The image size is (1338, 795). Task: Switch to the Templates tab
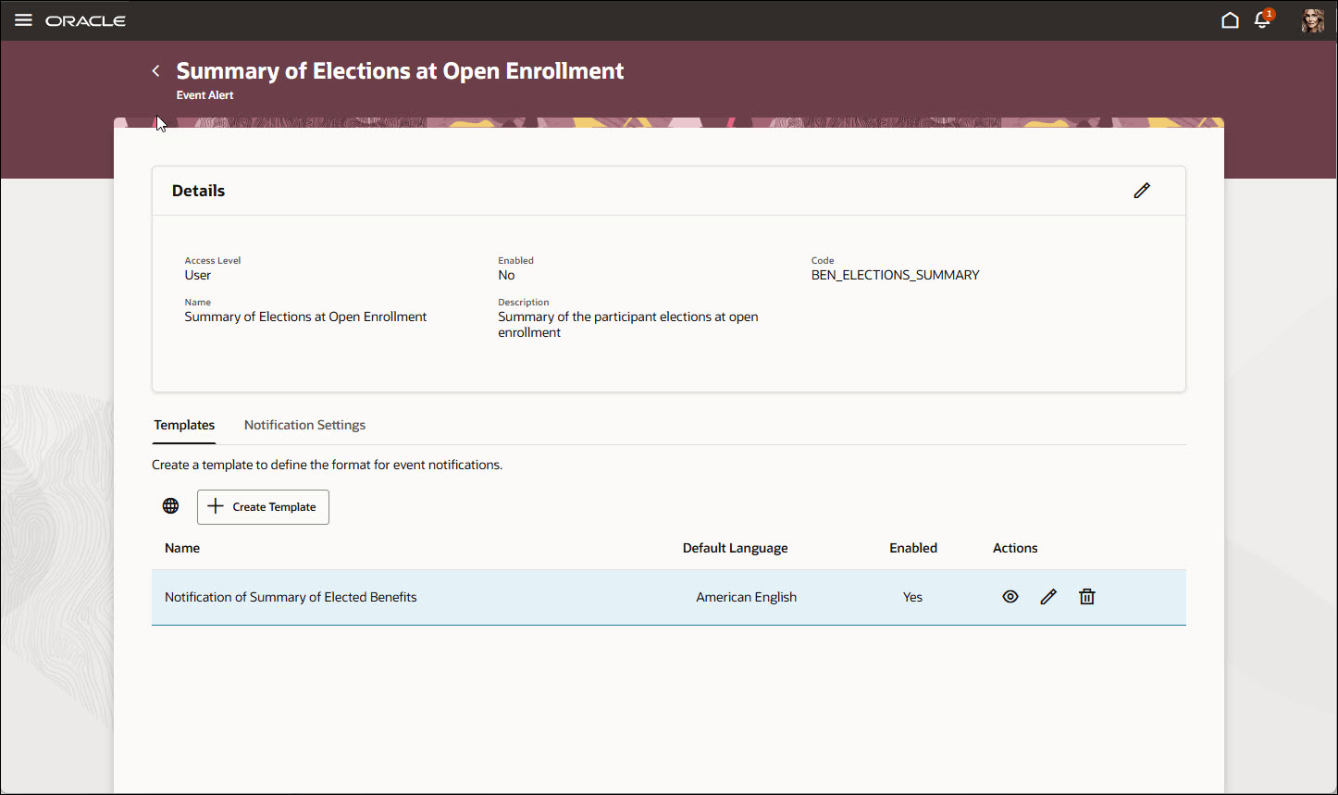point(184,425)
